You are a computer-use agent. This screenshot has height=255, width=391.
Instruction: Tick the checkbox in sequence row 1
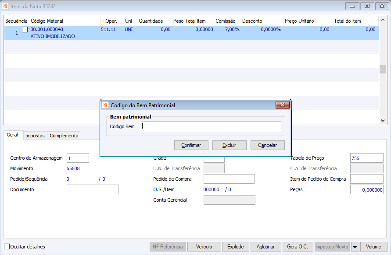25,30
